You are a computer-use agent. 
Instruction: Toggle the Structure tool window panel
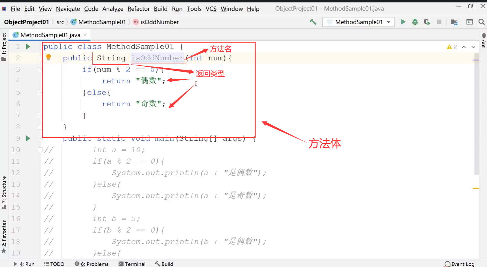tap(4, 192)
